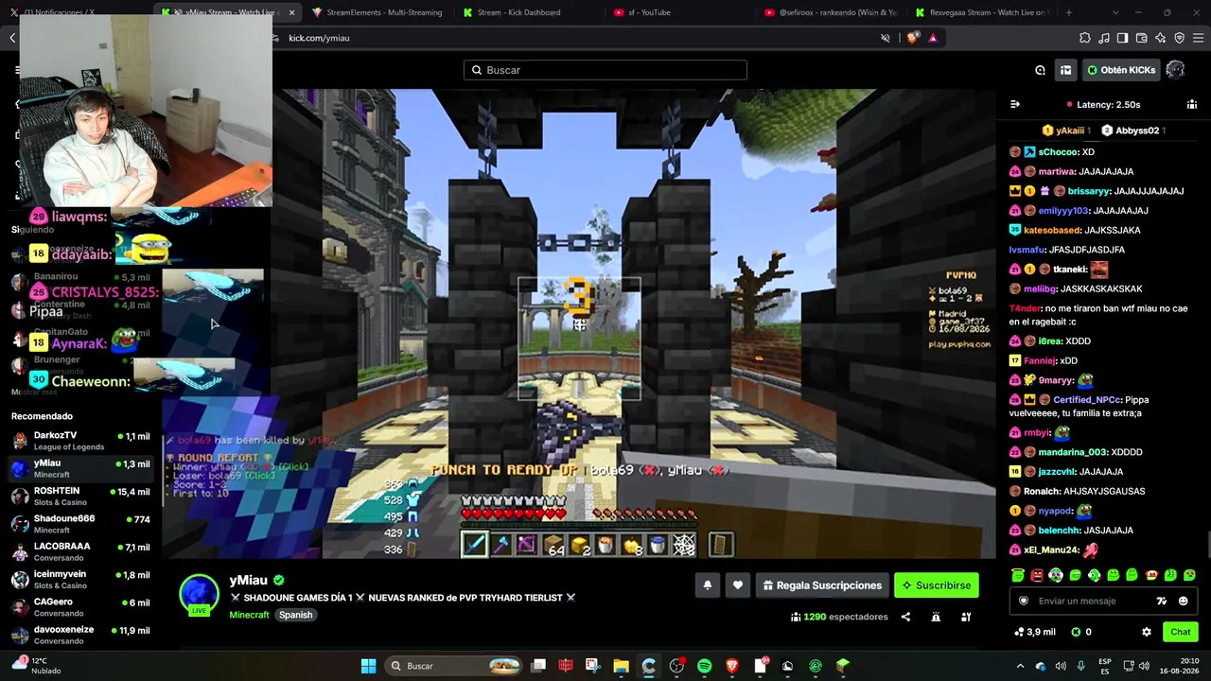
Task: Click the report stream siren icon
Action: (x=936, y=617)
